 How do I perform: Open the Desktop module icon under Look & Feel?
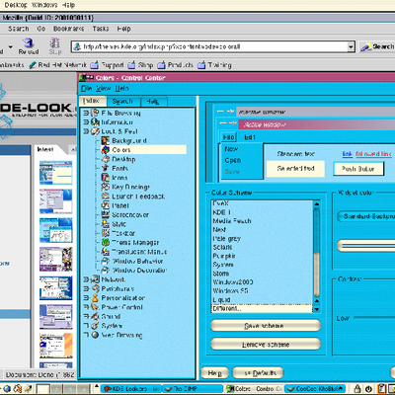tap(106, 159)
